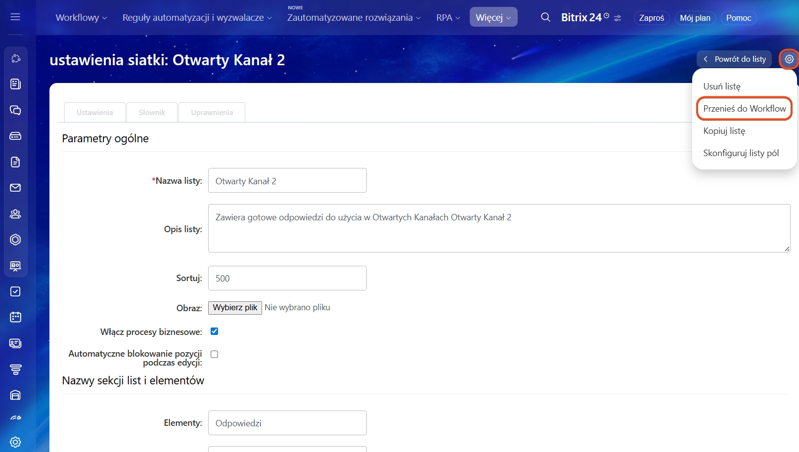The image size is (799, 452).
Task: Switch to the Uprawnienia tab
Action: pos(212,113)
